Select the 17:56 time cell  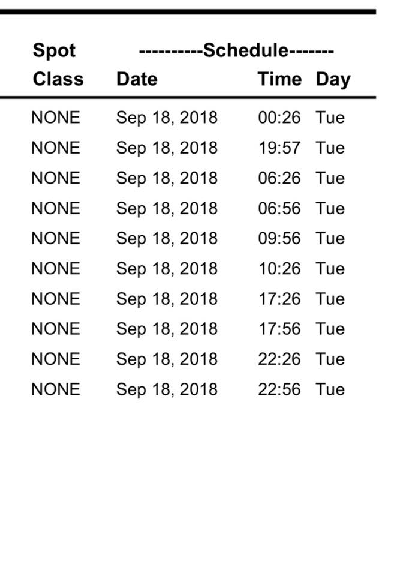pyautogui.click(x=279, y=329)
